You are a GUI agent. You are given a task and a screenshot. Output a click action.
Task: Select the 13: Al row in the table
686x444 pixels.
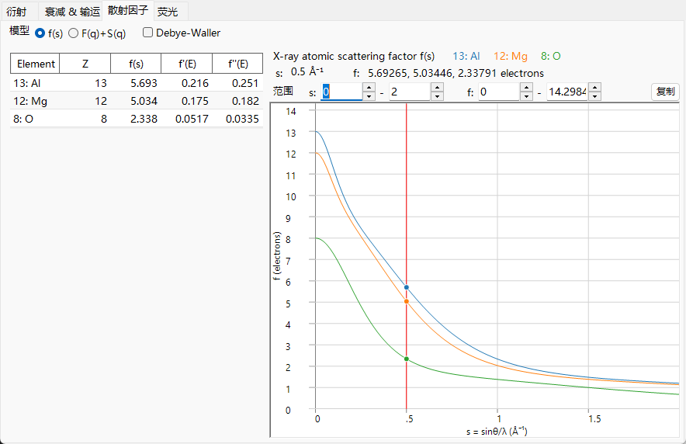(137, 83)
